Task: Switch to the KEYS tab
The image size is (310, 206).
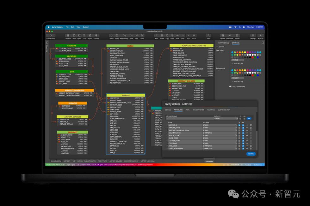Action: [x=188, y=110]
